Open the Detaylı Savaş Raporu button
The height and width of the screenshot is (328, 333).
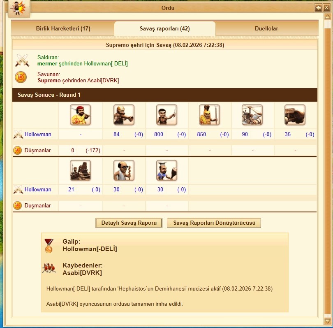[x=129, y=223]
